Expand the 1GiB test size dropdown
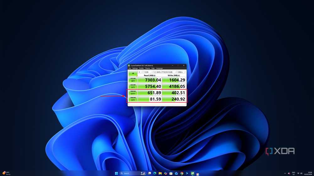Screen dimensions: 314x176 pyautogui.click(x=148, y=72)
